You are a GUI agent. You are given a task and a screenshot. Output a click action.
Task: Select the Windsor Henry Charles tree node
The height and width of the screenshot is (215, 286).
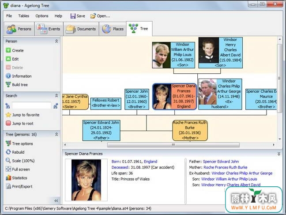click(221, 53)
